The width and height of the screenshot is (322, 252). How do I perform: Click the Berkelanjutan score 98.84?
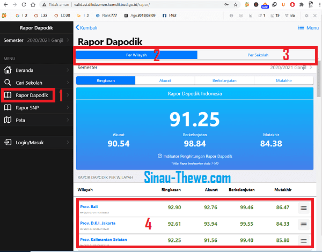point(195,144)
